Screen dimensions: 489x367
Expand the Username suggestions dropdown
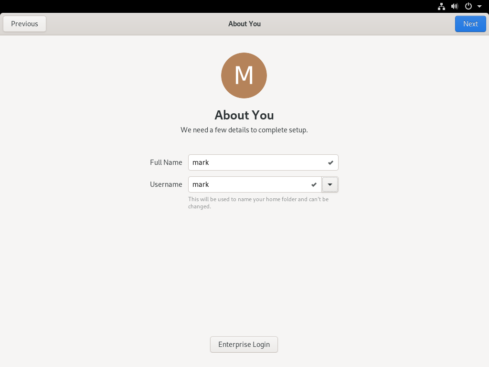(330, 184)
